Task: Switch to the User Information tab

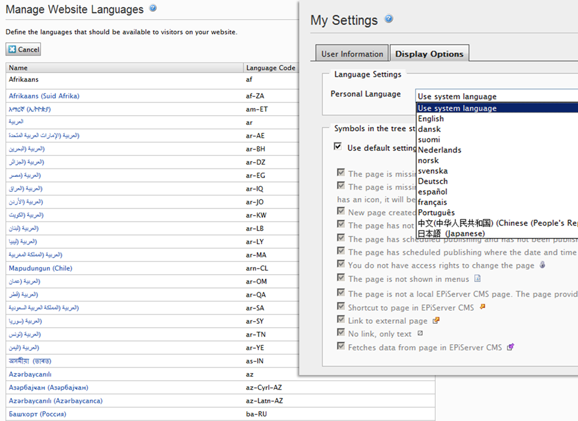Action: 352,54
